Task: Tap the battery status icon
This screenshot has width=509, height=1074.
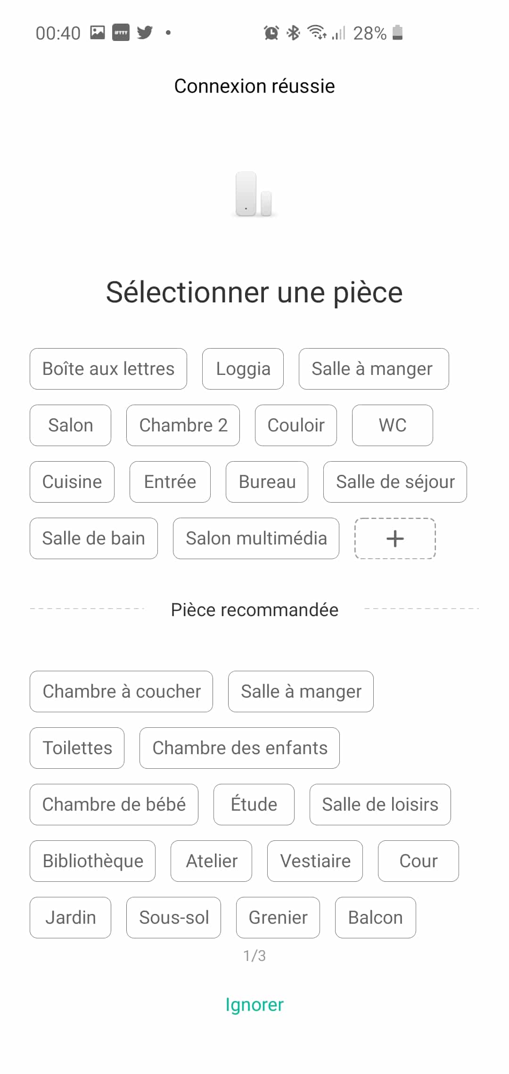Action: (x=397, y=33)
